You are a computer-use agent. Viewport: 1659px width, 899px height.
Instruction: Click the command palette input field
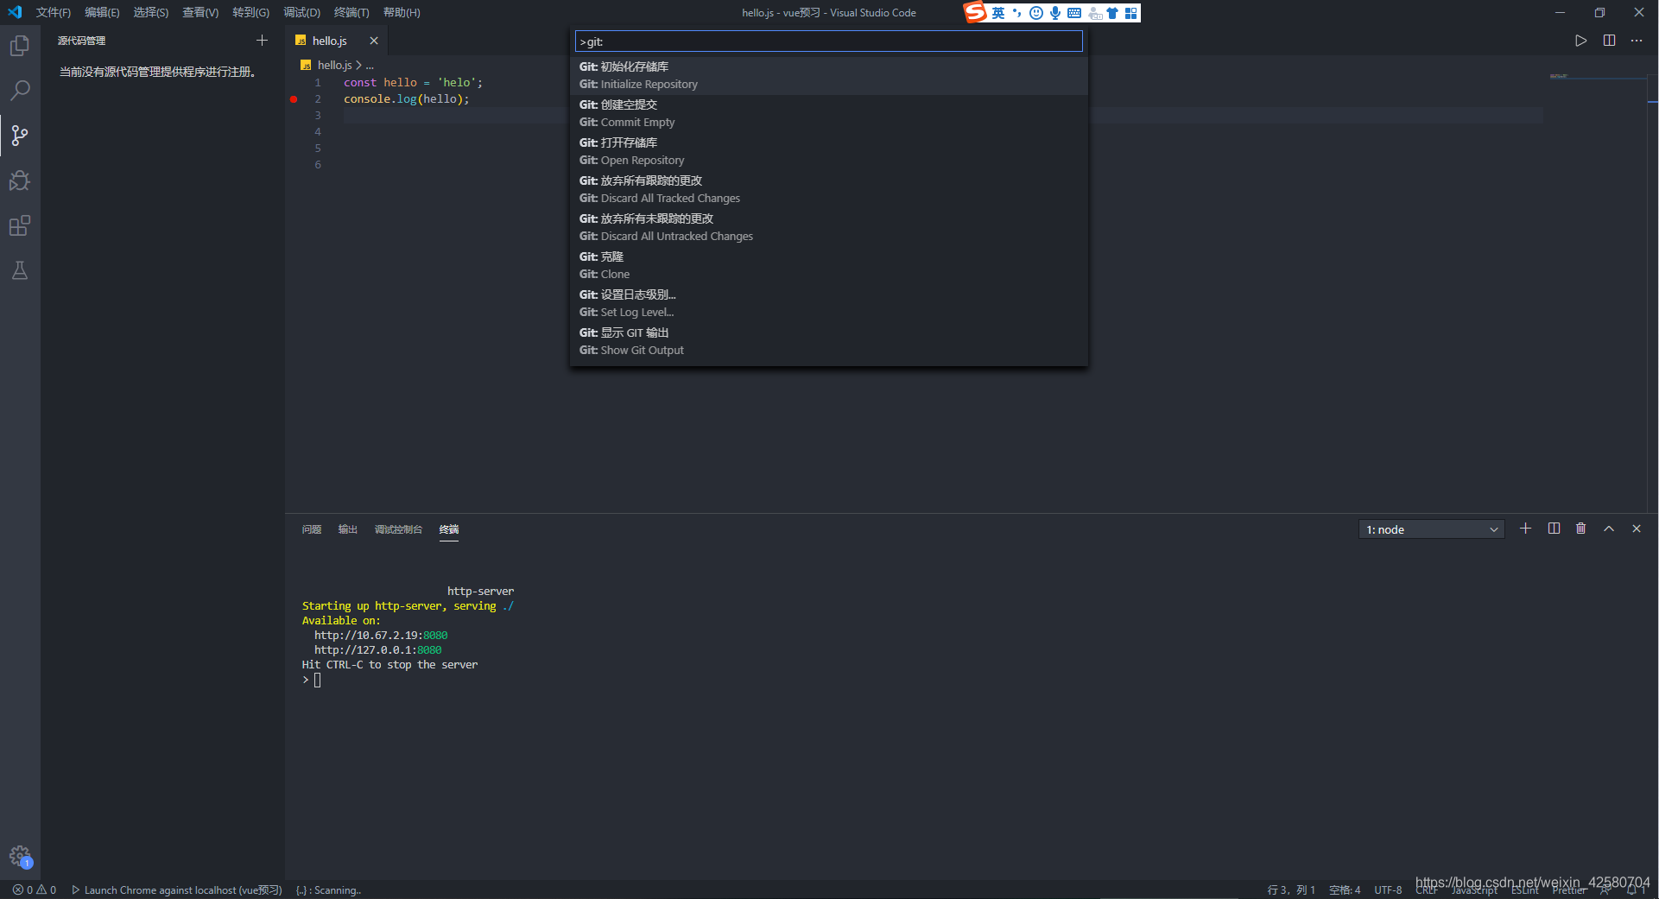[x=828, y=41]
